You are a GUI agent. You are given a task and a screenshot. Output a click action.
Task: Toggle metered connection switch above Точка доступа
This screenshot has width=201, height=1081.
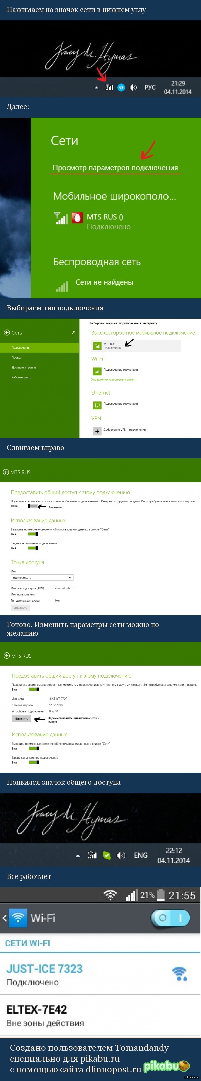pos(33,548)
